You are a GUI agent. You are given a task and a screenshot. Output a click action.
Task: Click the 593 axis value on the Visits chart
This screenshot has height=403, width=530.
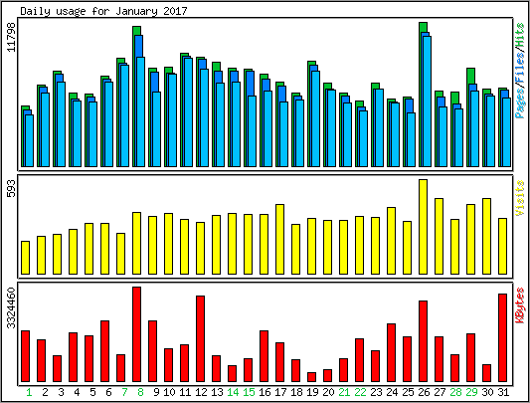12,188
